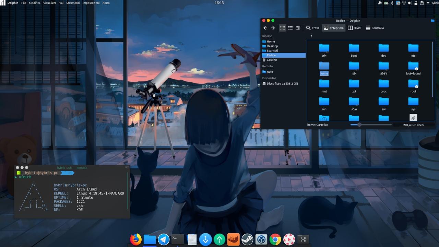Open the Modifica menu
Viewport: 439px width, 247px height.
tap(35, 3)
